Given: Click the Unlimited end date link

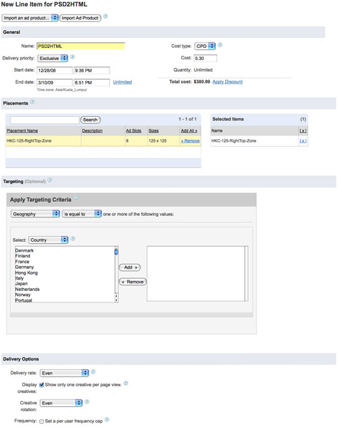Looking at the screenshot, I should [x=122, y=82].
